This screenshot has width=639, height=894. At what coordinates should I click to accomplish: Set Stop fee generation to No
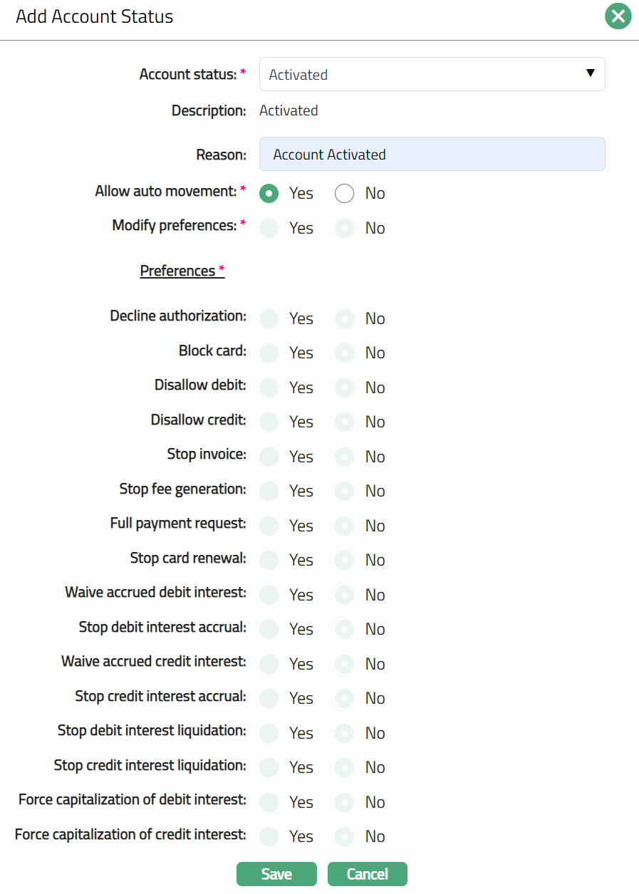(x=345, y=491)
